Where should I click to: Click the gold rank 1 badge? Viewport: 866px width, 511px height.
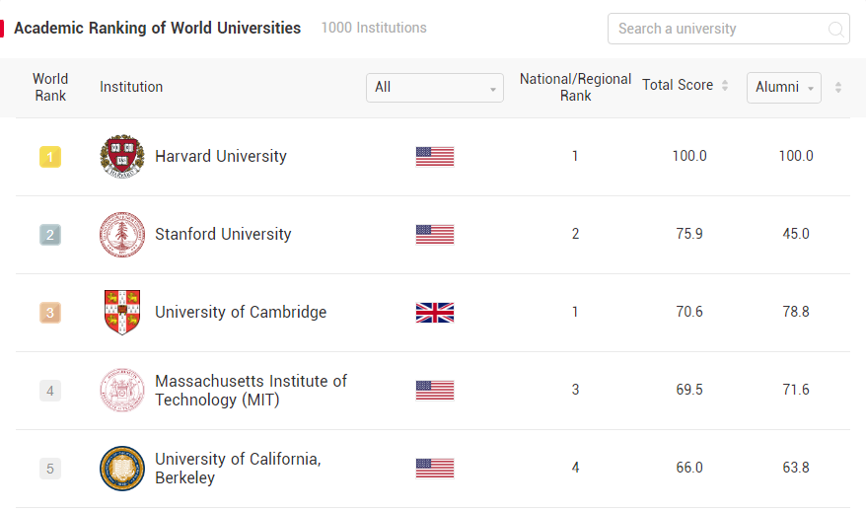pyautogui.click(x=50, y=157)
